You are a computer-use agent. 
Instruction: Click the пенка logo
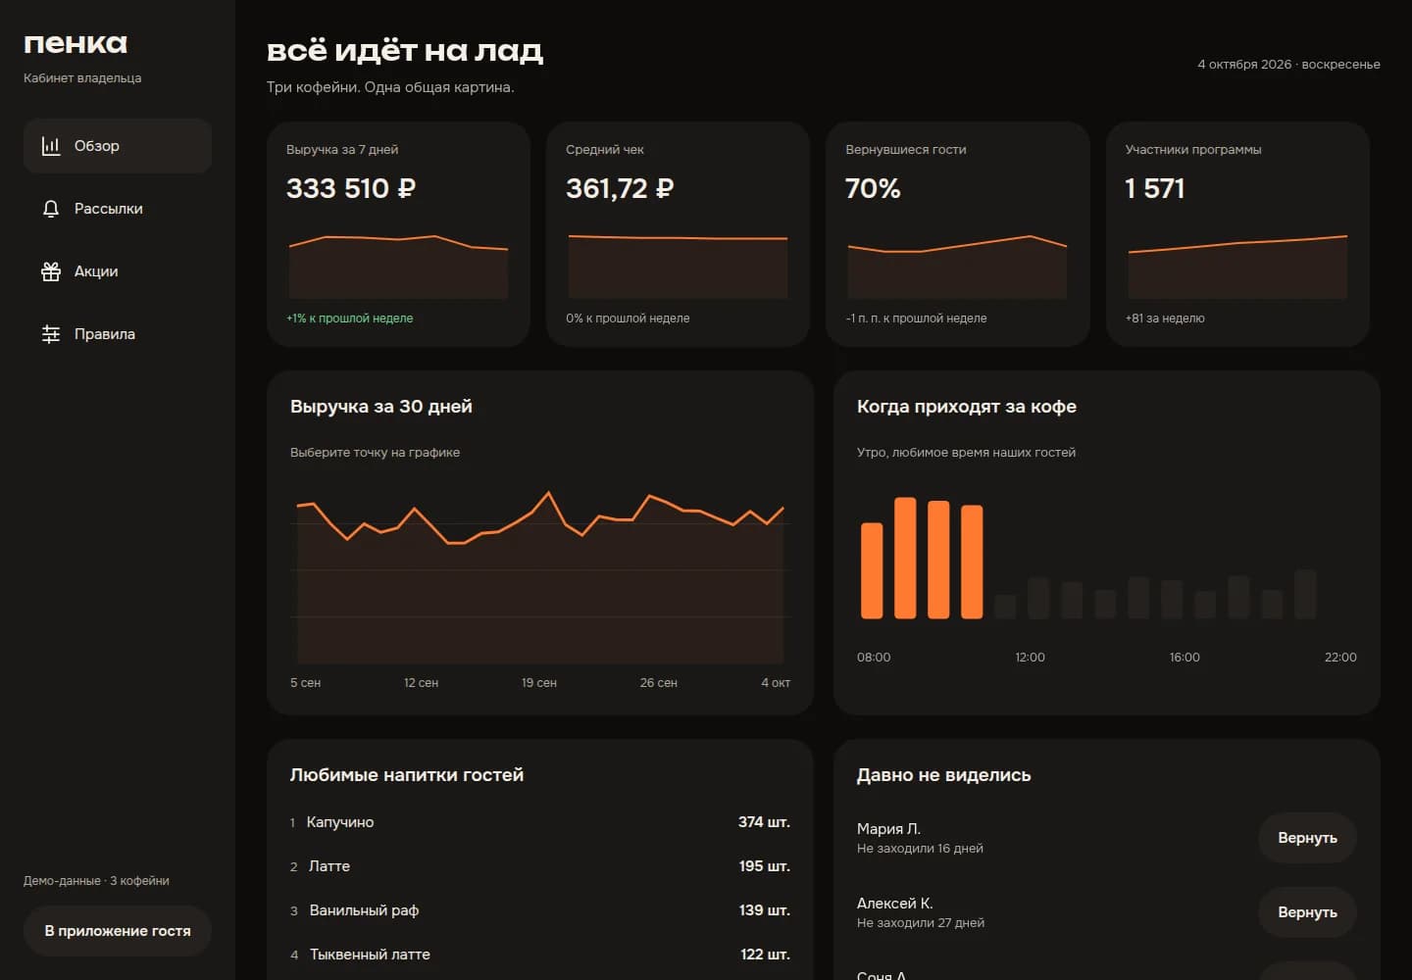pyautogui.click(x=76, y=44)
